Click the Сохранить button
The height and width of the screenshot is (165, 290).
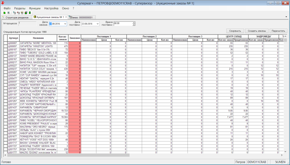[x=235, y=31]
